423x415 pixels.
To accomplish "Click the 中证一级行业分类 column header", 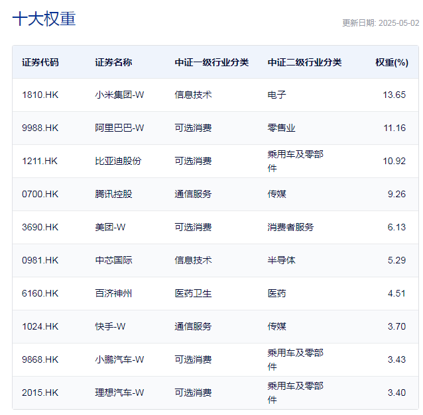I will tap(211, 62).
